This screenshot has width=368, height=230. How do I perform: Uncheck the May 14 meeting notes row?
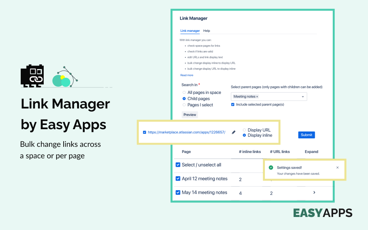[x=178, y=192]
